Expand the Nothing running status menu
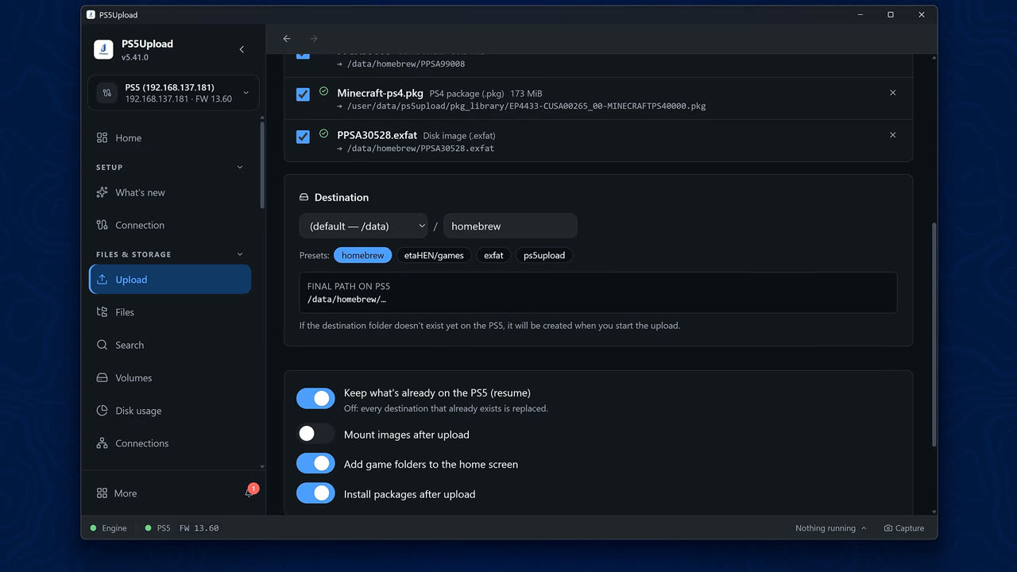The image size is (1017, 572). 830,528
